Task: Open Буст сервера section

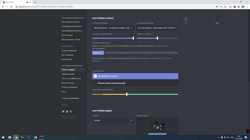Action: click(x=67, y=55)
